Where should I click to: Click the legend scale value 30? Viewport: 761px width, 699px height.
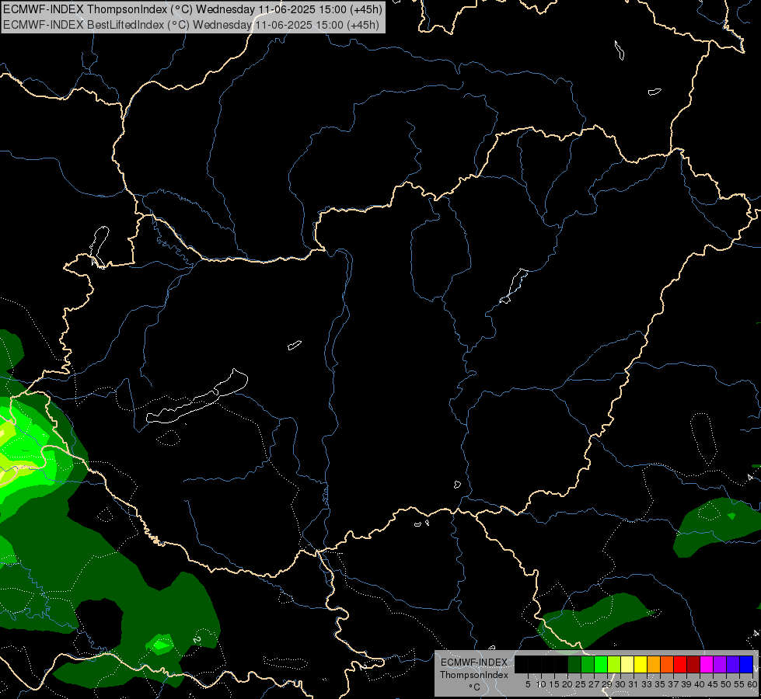coord(620,684)
